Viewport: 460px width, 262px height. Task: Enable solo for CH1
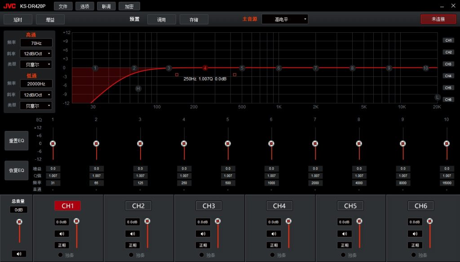[x=61, y=255]
